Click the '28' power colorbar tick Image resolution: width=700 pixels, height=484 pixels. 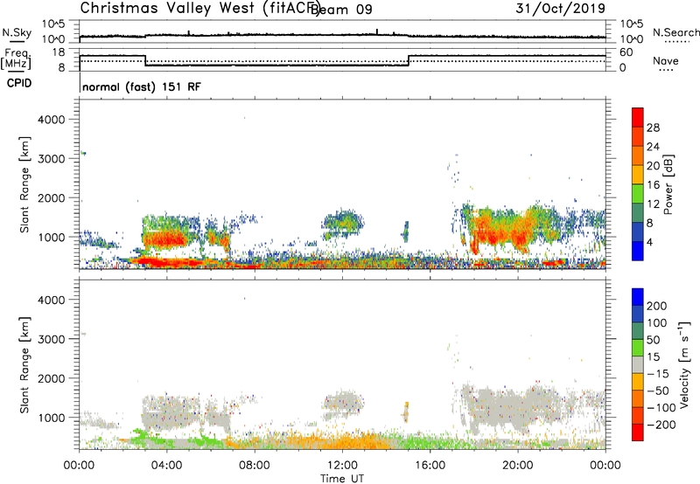(653, 128)
